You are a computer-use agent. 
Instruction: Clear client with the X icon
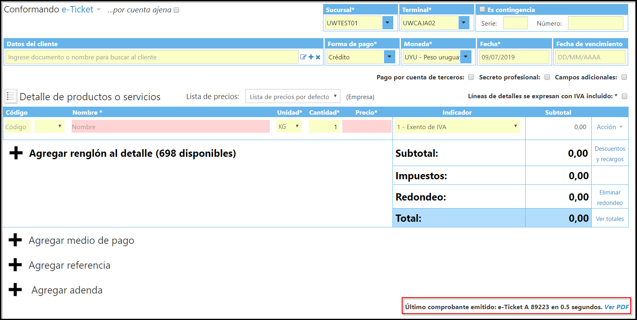[318, 57]
